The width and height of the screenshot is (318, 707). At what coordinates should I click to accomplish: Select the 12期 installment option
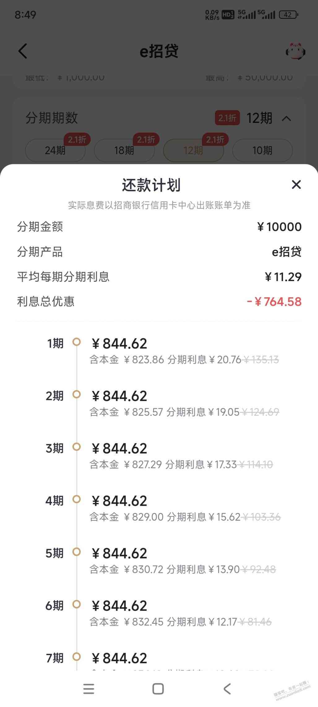pos(193,150)
